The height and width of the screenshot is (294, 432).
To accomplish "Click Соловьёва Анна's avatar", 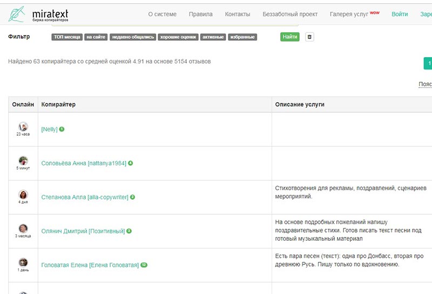I will click(23, 160).
